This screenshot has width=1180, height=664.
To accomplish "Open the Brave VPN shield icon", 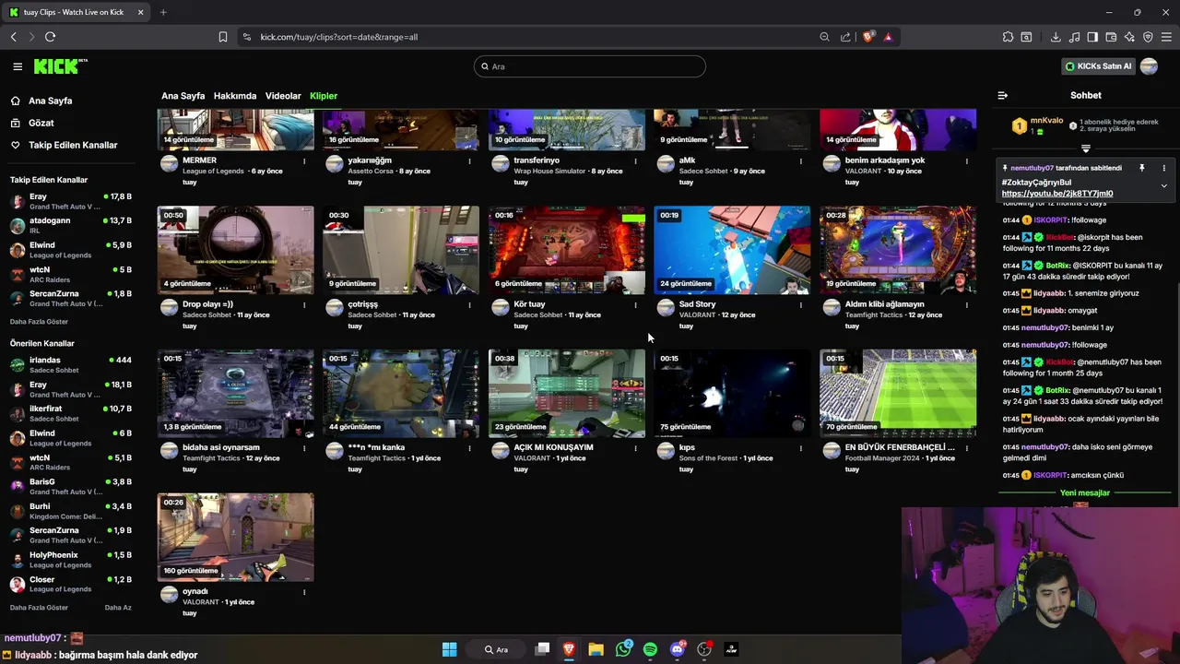I will pos(1148,37).
